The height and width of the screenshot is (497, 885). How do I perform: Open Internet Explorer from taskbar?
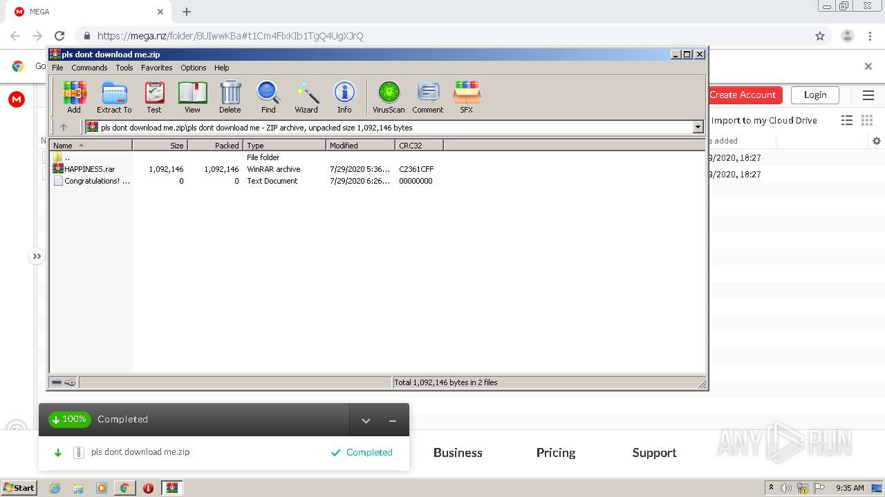point(55,488)
